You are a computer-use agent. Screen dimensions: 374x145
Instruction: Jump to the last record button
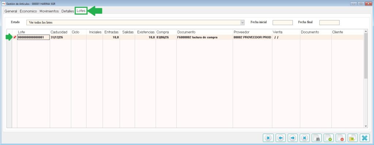[x=305, y=138]
